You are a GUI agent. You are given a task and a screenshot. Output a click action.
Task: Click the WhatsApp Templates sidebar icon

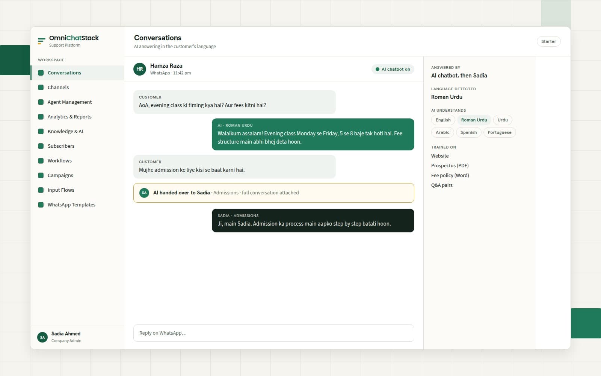click(x=41, y=205)
